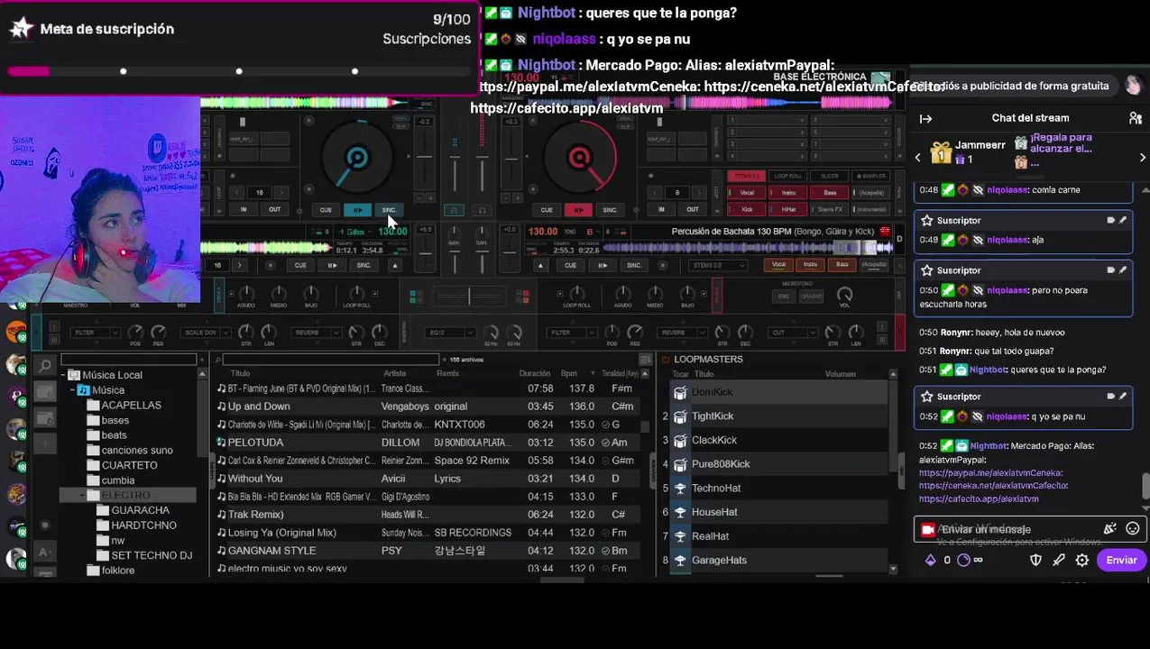Trigger the ClackKick sample icon
The width and height of the screenshot is (1150, 649).
(x=680, y=440)
